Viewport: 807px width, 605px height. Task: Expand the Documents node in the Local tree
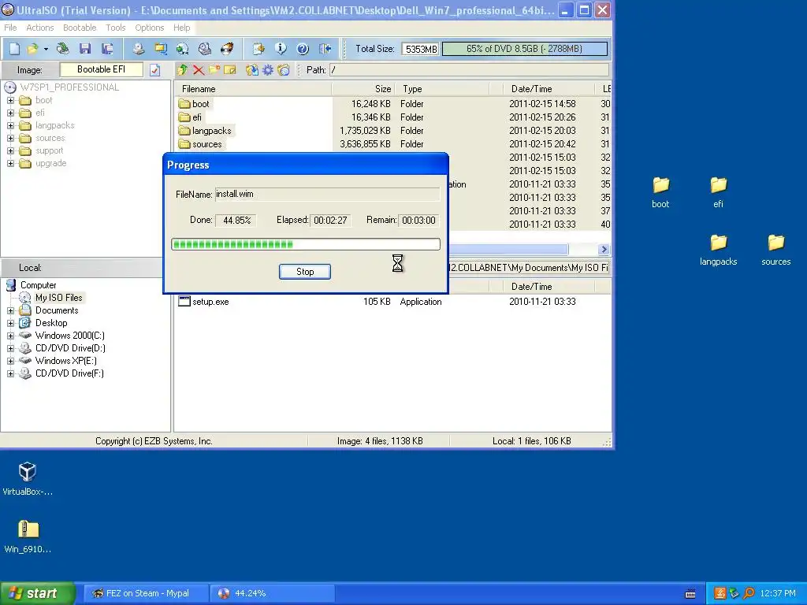10,310
